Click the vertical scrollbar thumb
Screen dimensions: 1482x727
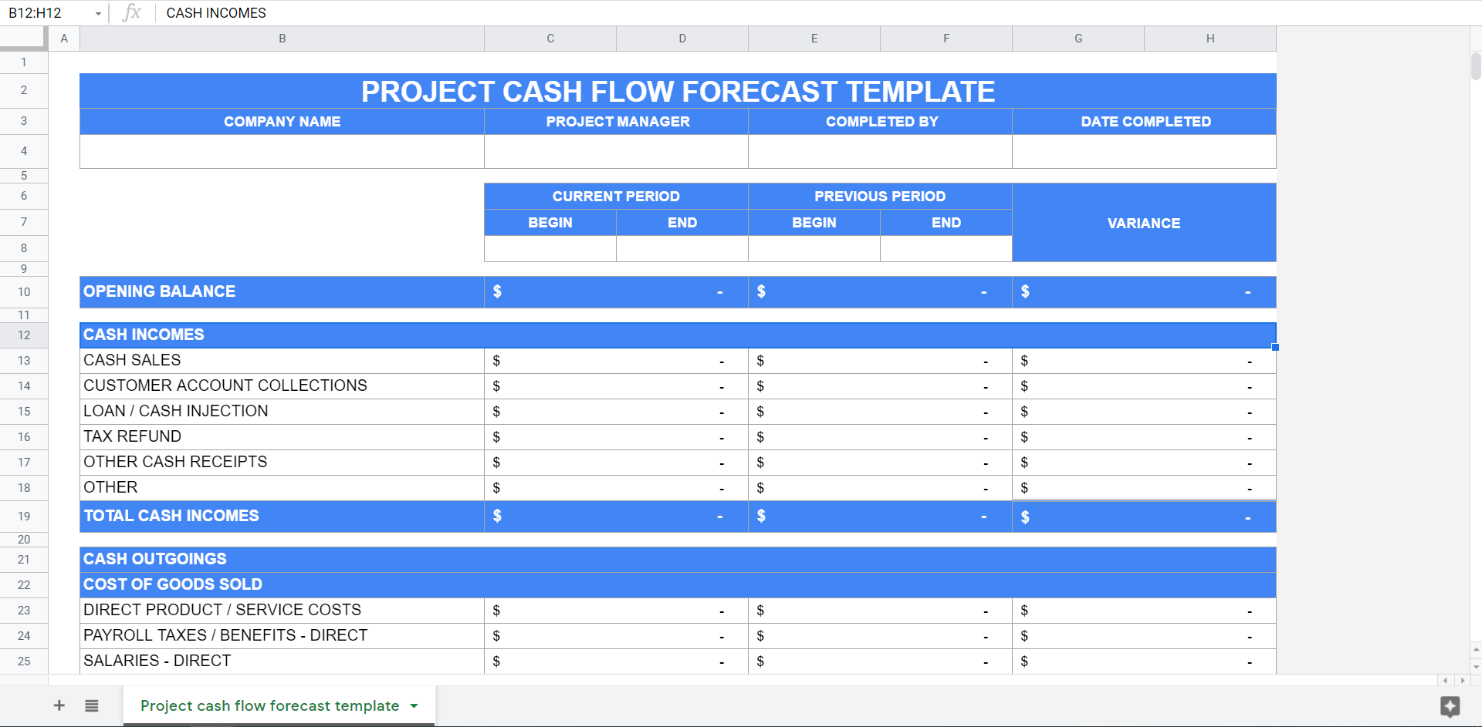coord(1476,66)
